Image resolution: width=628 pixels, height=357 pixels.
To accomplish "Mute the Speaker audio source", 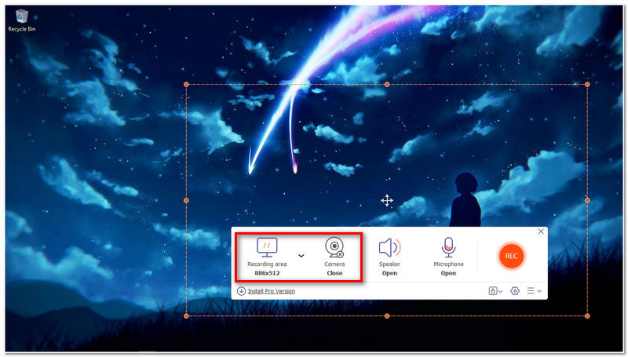I will click(389, 247).
